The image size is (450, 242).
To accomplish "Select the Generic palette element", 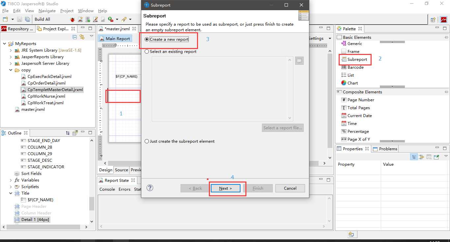I will [352, 43].
